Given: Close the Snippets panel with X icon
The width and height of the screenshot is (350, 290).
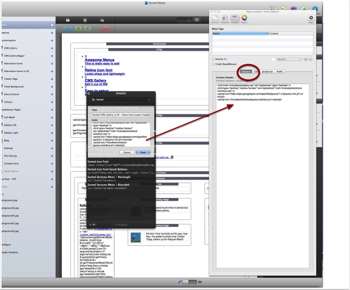Looking at the screenshot, I should pyautogui.click(x=89, y=94).
